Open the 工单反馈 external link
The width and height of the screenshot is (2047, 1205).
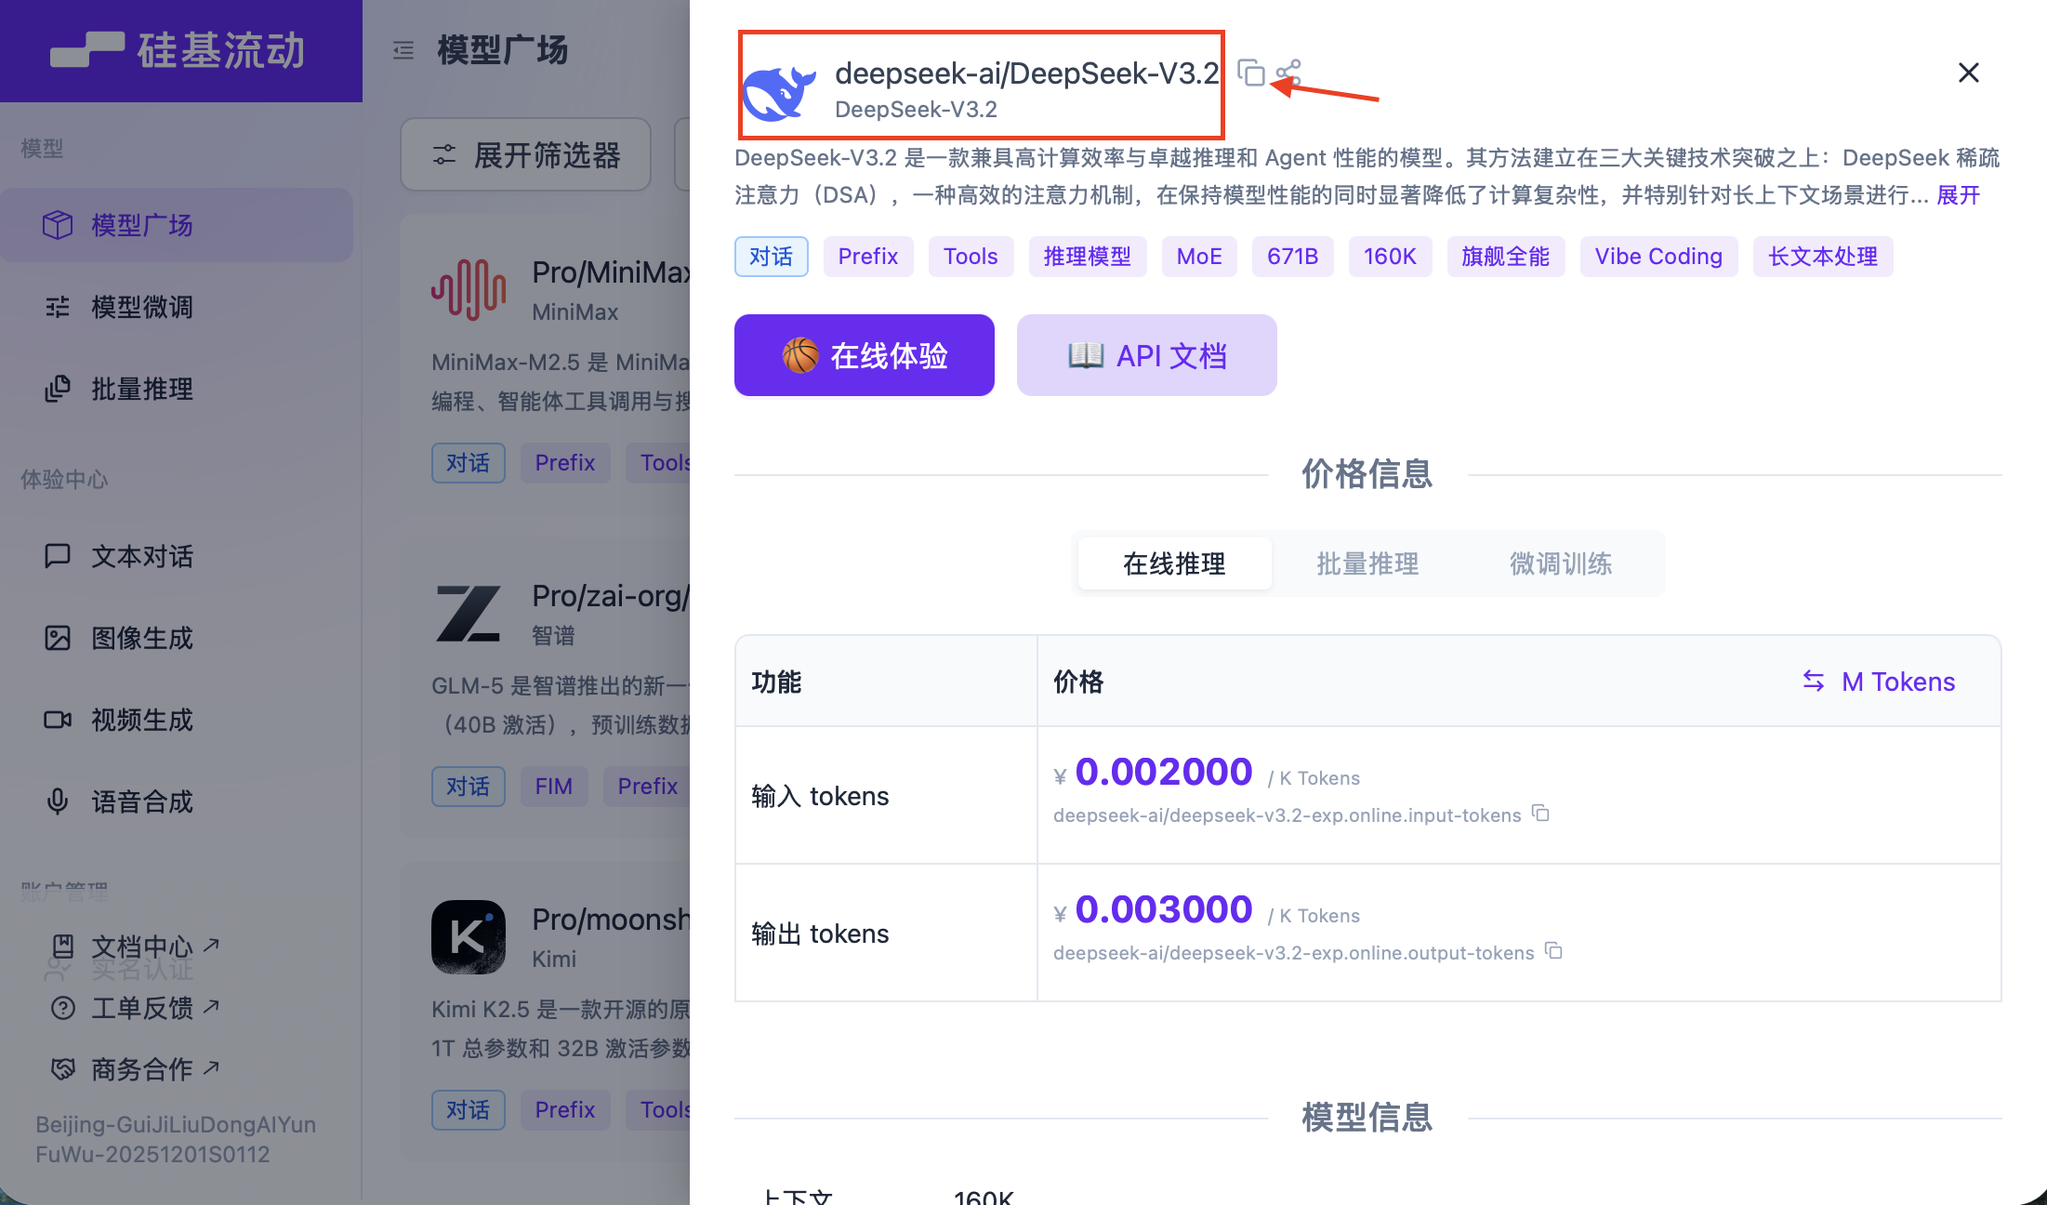137,1008
